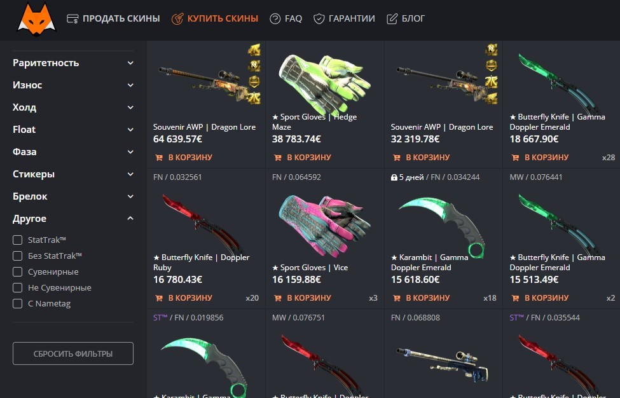Screen dimensions: 620x398
Task: Enable the StatTrak™ checkbox
Action: coord(17,240)
